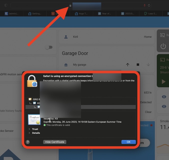Screen dimensions: 169x160
Task: Confirm with the OK button
Action: pyautogui.click(x=128, y=142)
